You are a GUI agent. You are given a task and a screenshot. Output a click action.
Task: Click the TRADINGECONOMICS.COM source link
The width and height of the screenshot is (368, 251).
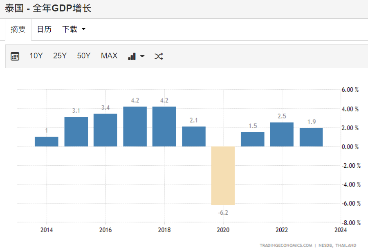point(286,245)
